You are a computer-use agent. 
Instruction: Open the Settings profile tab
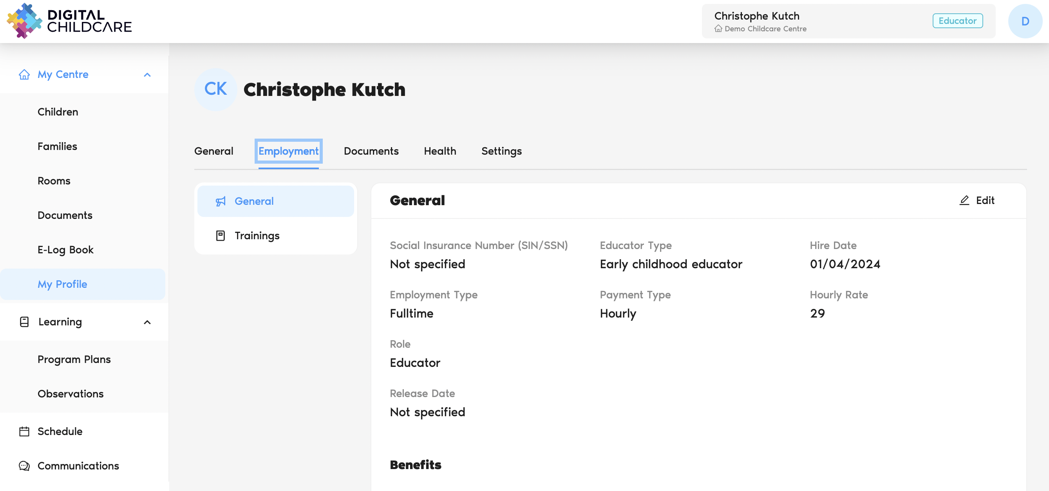pyautogui.click(x=501, y=151)
